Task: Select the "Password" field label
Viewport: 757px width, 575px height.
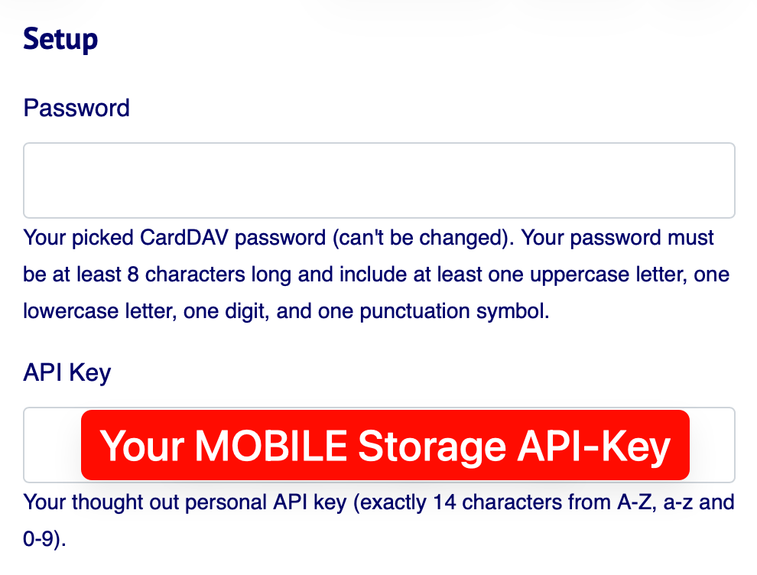Action: [76, 108]
